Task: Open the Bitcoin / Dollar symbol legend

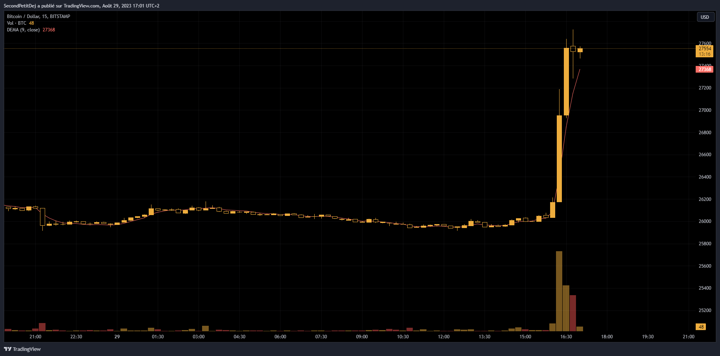Action: click(x=24, y=16)
